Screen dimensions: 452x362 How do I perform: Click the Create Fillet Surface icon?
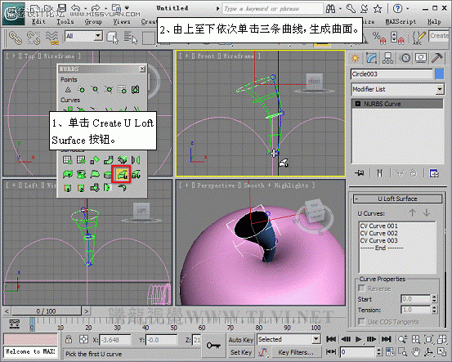tap(122, 188)
